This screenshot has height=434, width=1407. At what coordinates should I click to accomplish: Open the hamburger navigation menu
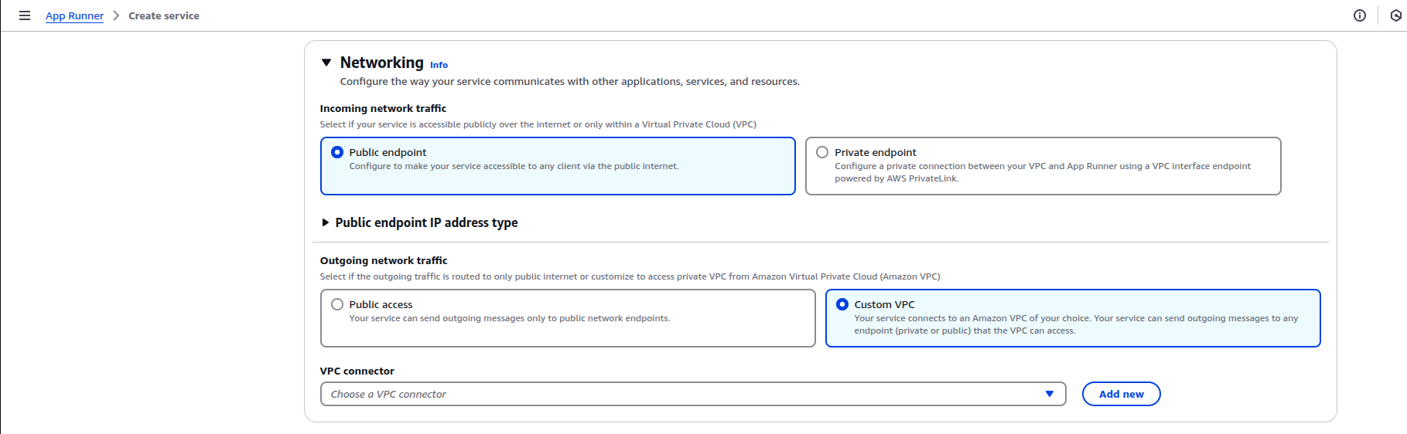coord(25,15)
